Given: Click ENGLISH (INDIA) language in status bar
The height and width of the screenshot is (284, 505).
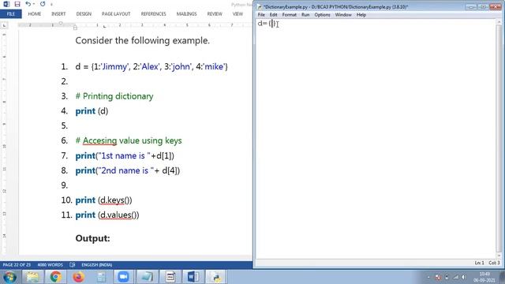Looking at the screenshot, I should point(96,265).
